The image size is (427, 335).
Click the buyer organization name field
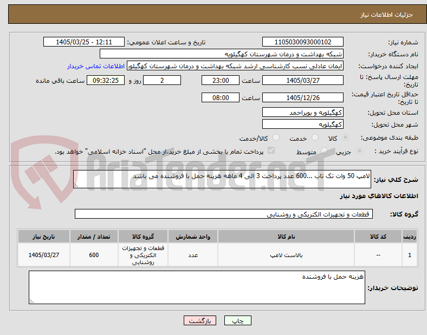222,54
